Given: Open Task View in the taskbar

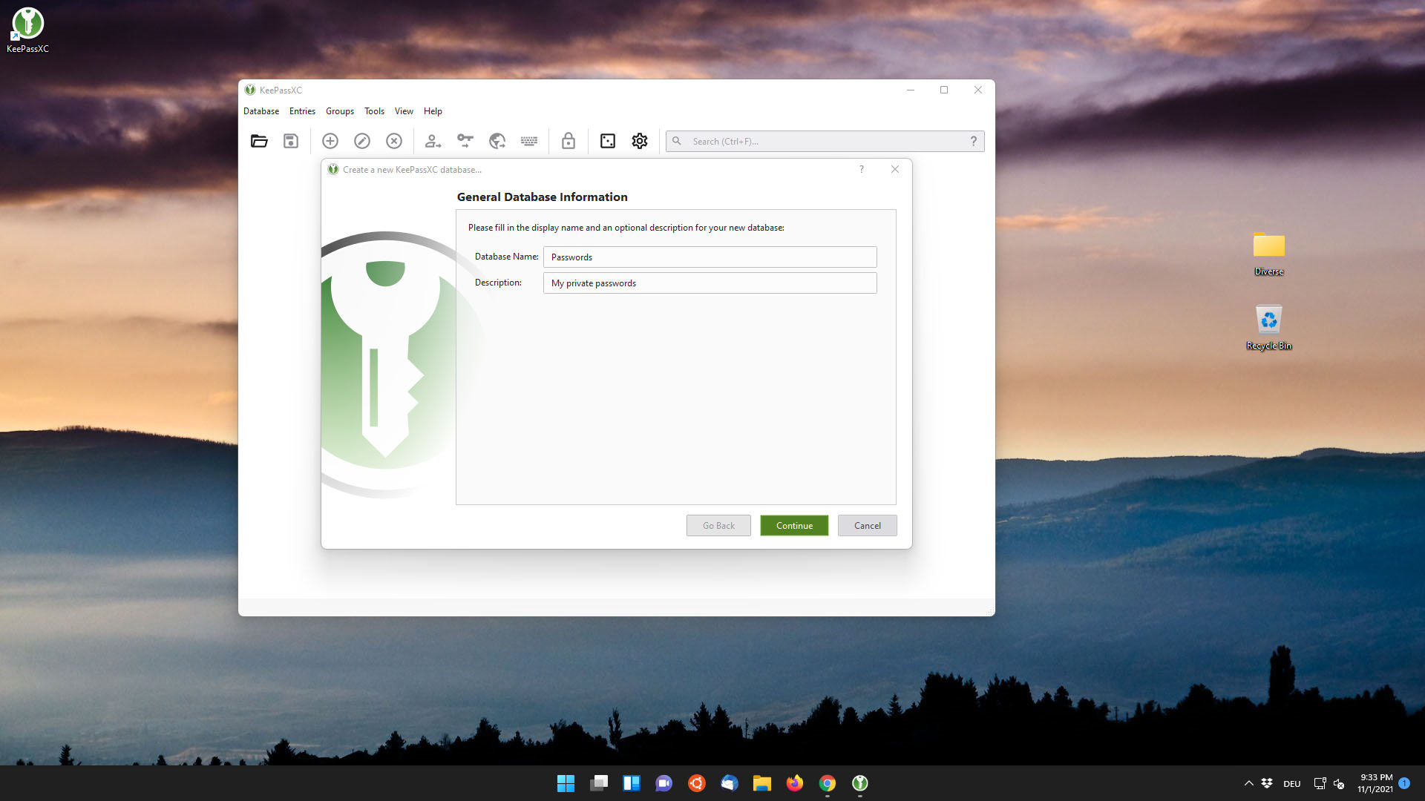Looking at the screenshot, I should tap(599, 783).
